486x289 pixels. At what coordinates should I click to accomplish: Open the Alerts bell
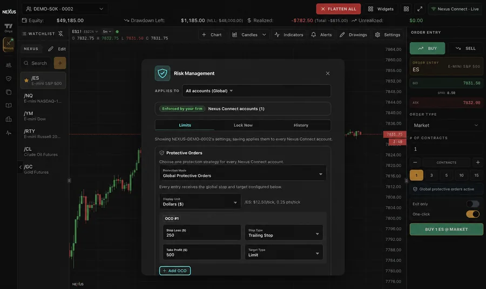tap(321, 35)
